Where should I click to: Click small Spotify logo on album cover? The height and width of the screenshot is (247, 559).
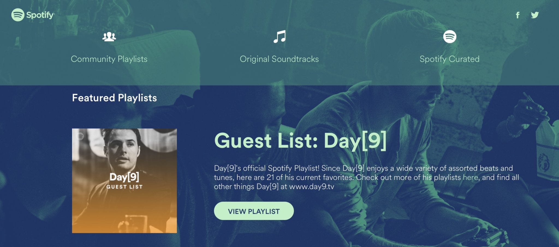[80, 136]
